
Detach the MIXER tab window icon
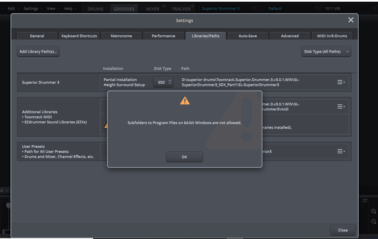tap(164, 6)
